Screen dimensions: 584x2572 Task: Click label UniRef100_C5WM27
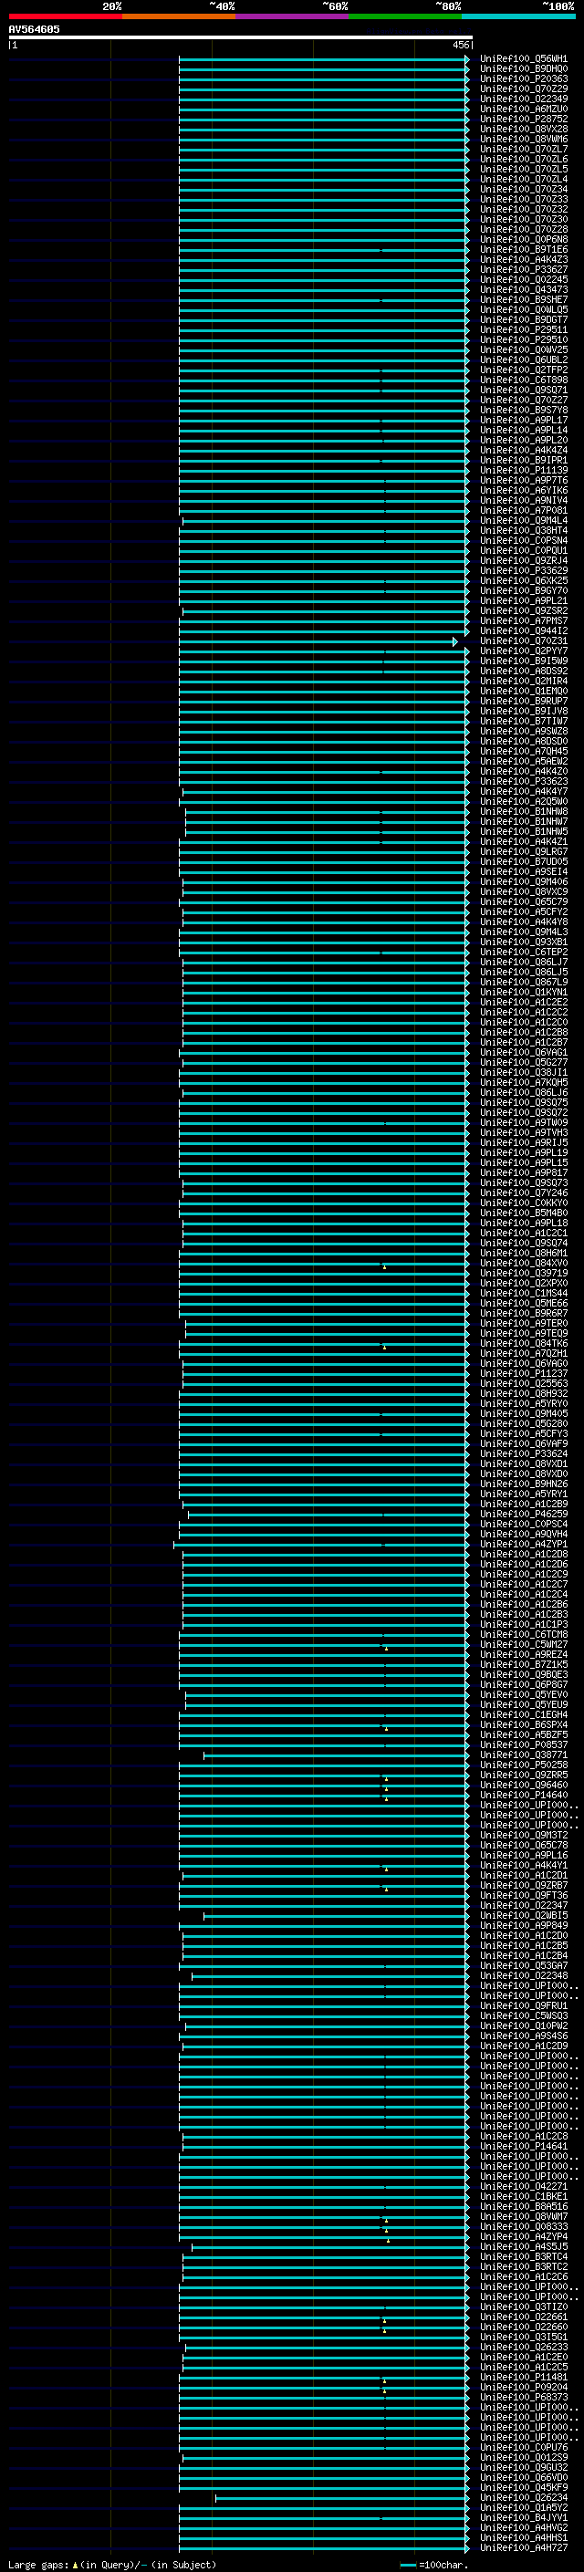point(524,1644)
